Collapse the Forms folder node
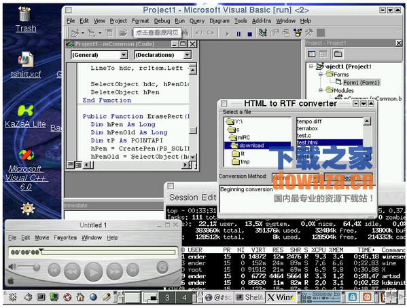The image size is (407, 308). pos(321,75)
